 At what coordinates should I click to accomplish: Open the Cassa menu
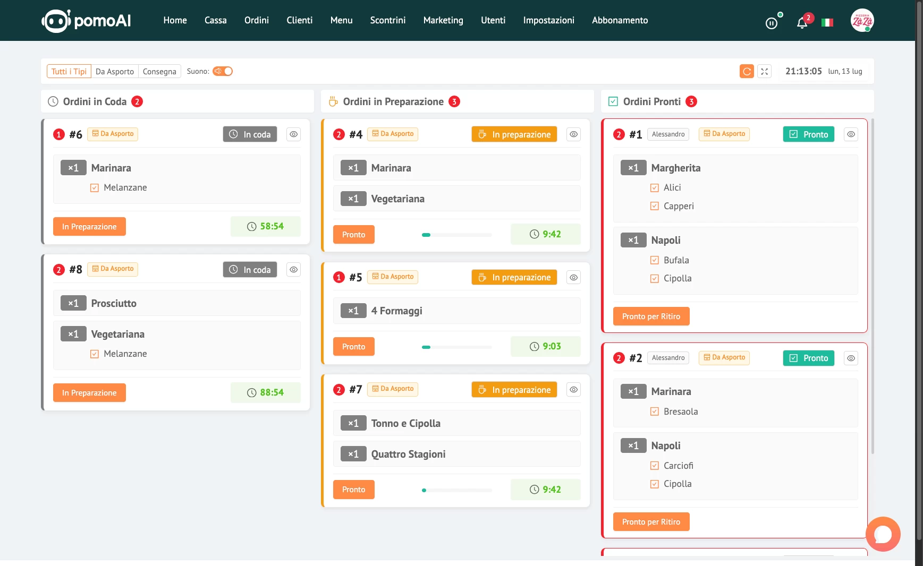pos(216,20)
